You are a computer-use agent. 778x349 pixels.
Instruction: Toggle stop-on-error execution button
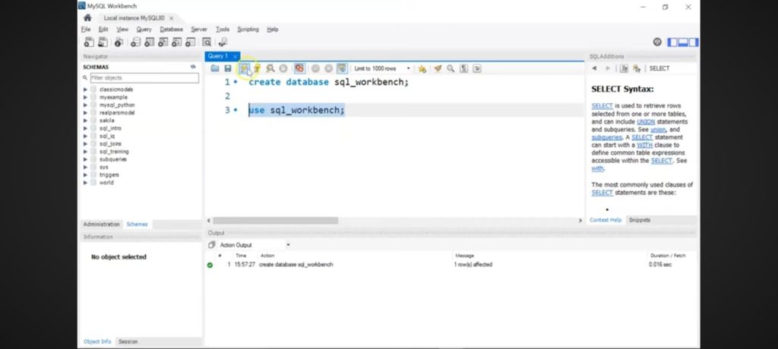[x=299, y=68]
